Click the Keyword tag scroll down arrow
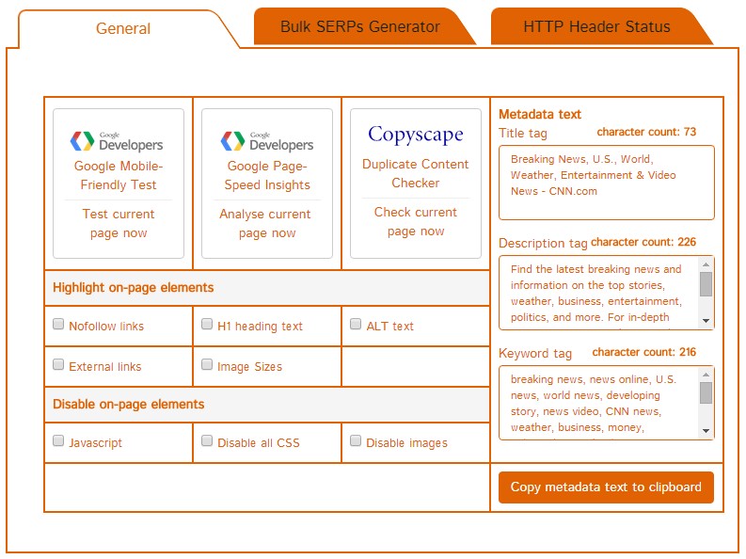Screen dimensions: 746x559 click(706, 431)
